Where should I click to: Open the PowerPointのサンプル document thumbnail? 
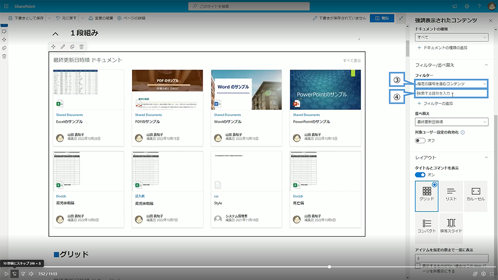tap(325, 90)
